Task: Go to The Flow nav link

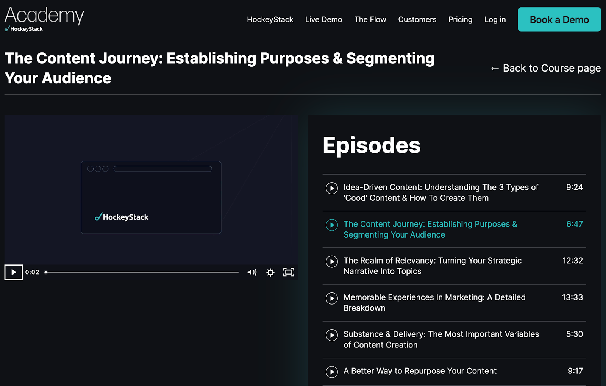Action: tap(370, 19)
